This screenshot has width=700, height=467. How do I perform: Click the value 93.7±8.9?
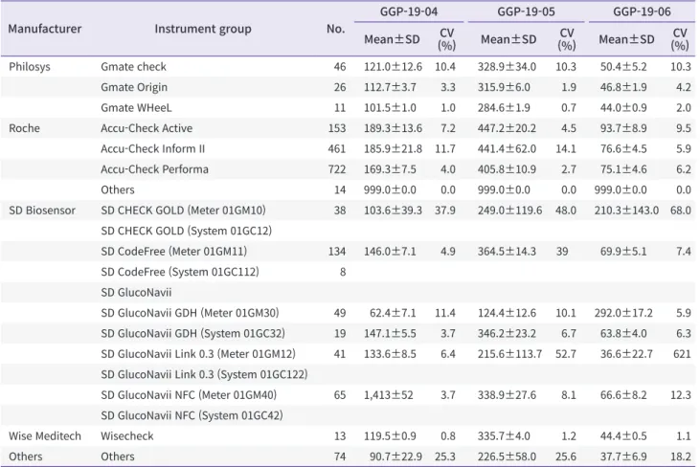pyautogui.click(x=623, y=128)
